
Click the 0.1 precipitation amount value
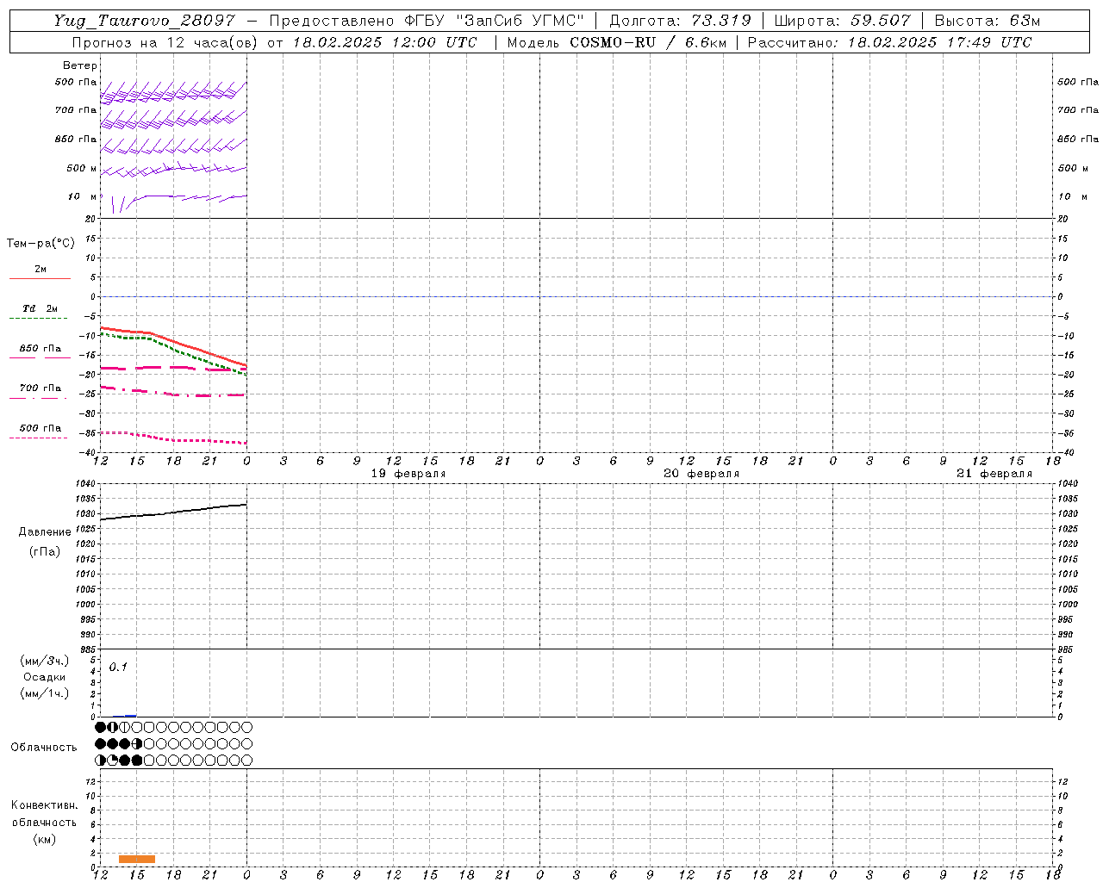pyautogui.click(x=118, y=668)
